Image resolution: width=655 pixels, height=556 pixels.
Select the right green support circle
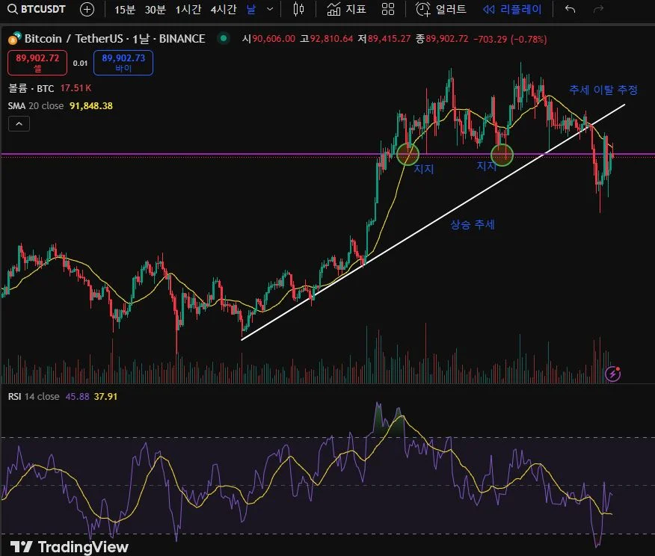coord(502,155)
